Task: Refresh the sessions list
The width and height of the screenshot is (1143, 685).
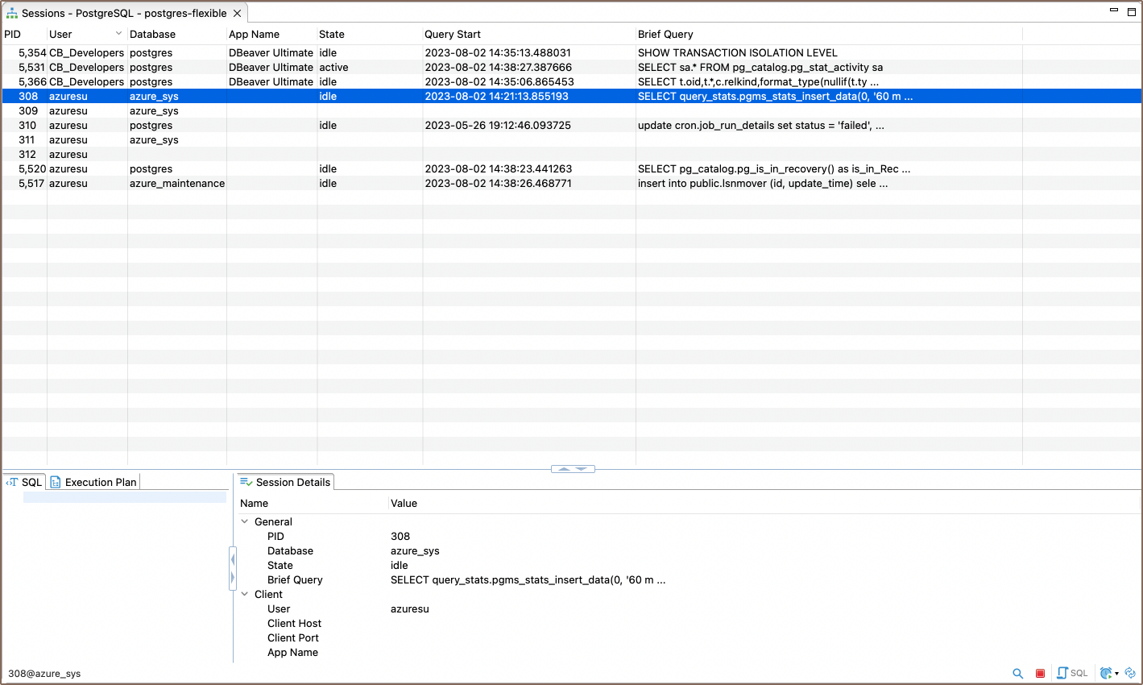Action: click(1130, 674)
